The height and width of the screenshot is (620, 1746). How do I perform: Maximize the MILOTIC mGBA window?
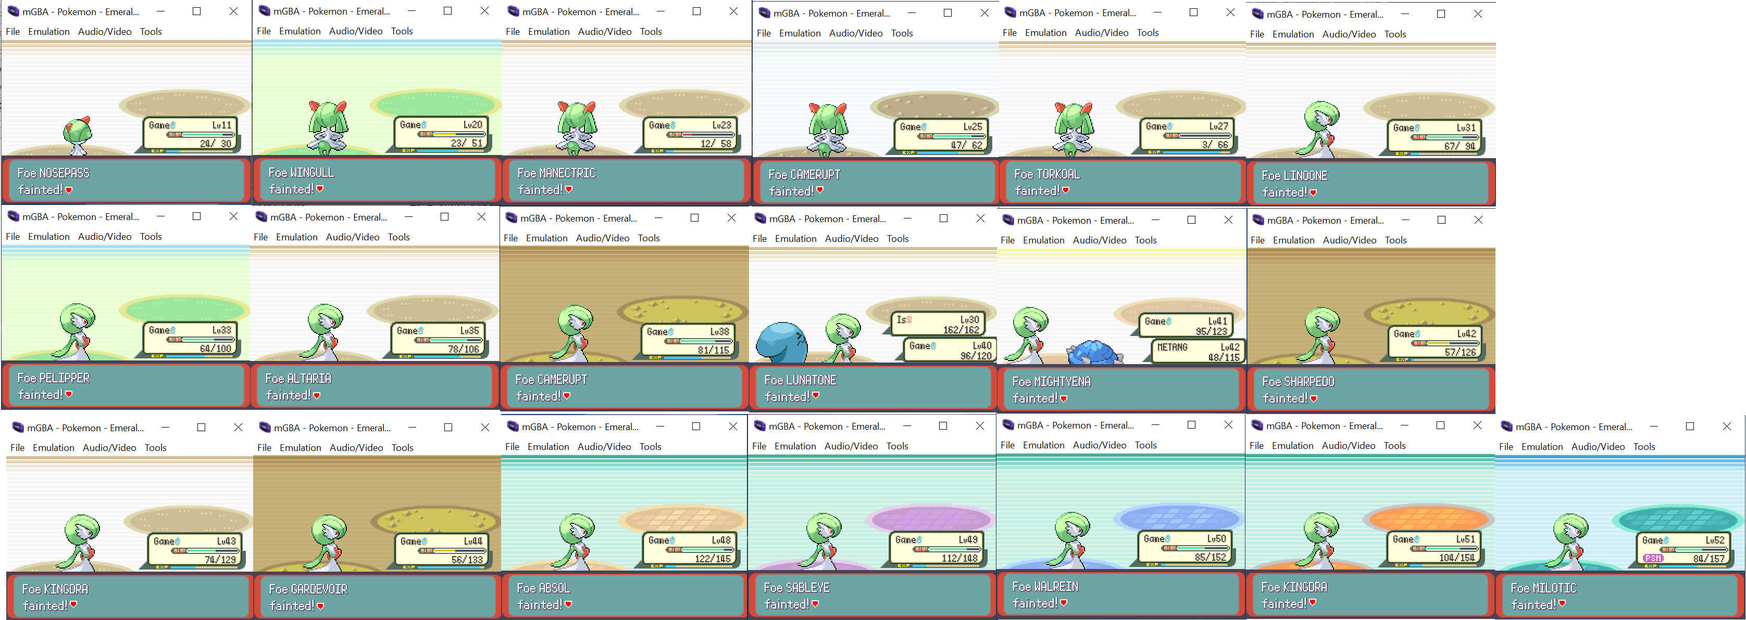click(1690, 427)
